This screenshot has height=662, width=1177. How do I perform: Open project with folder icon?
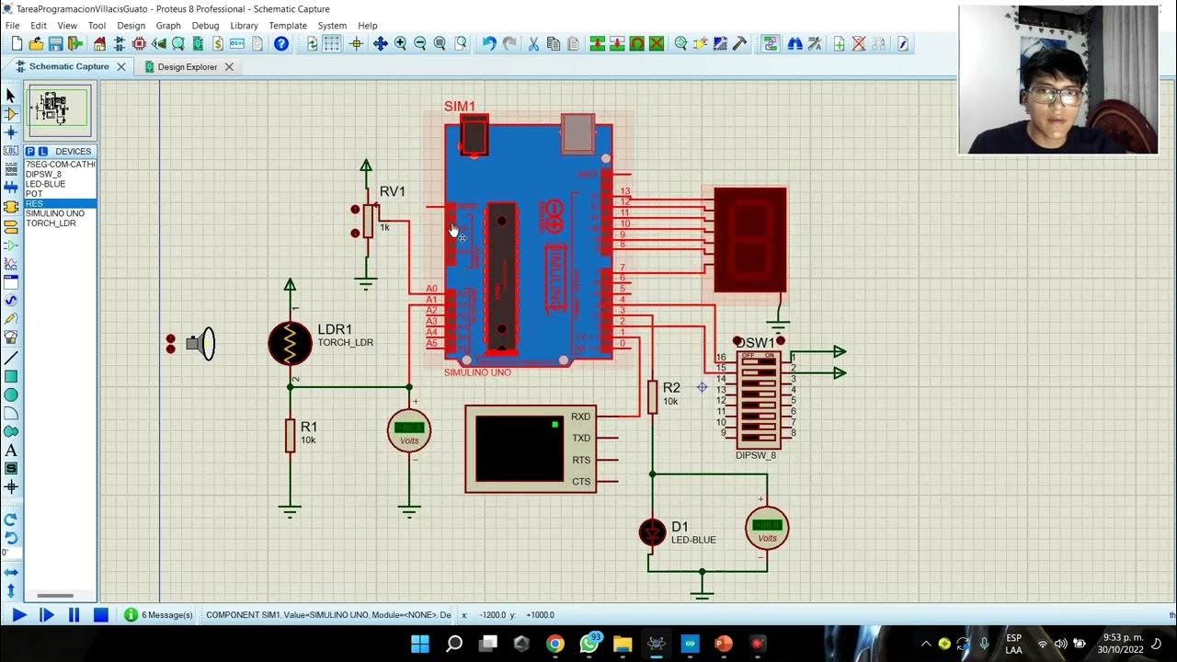point(37,43)
